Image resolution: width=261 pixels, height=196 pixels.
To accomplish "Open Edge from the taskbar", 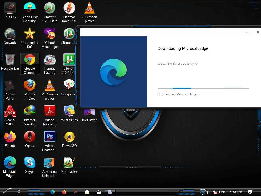I will click(53, 192).
